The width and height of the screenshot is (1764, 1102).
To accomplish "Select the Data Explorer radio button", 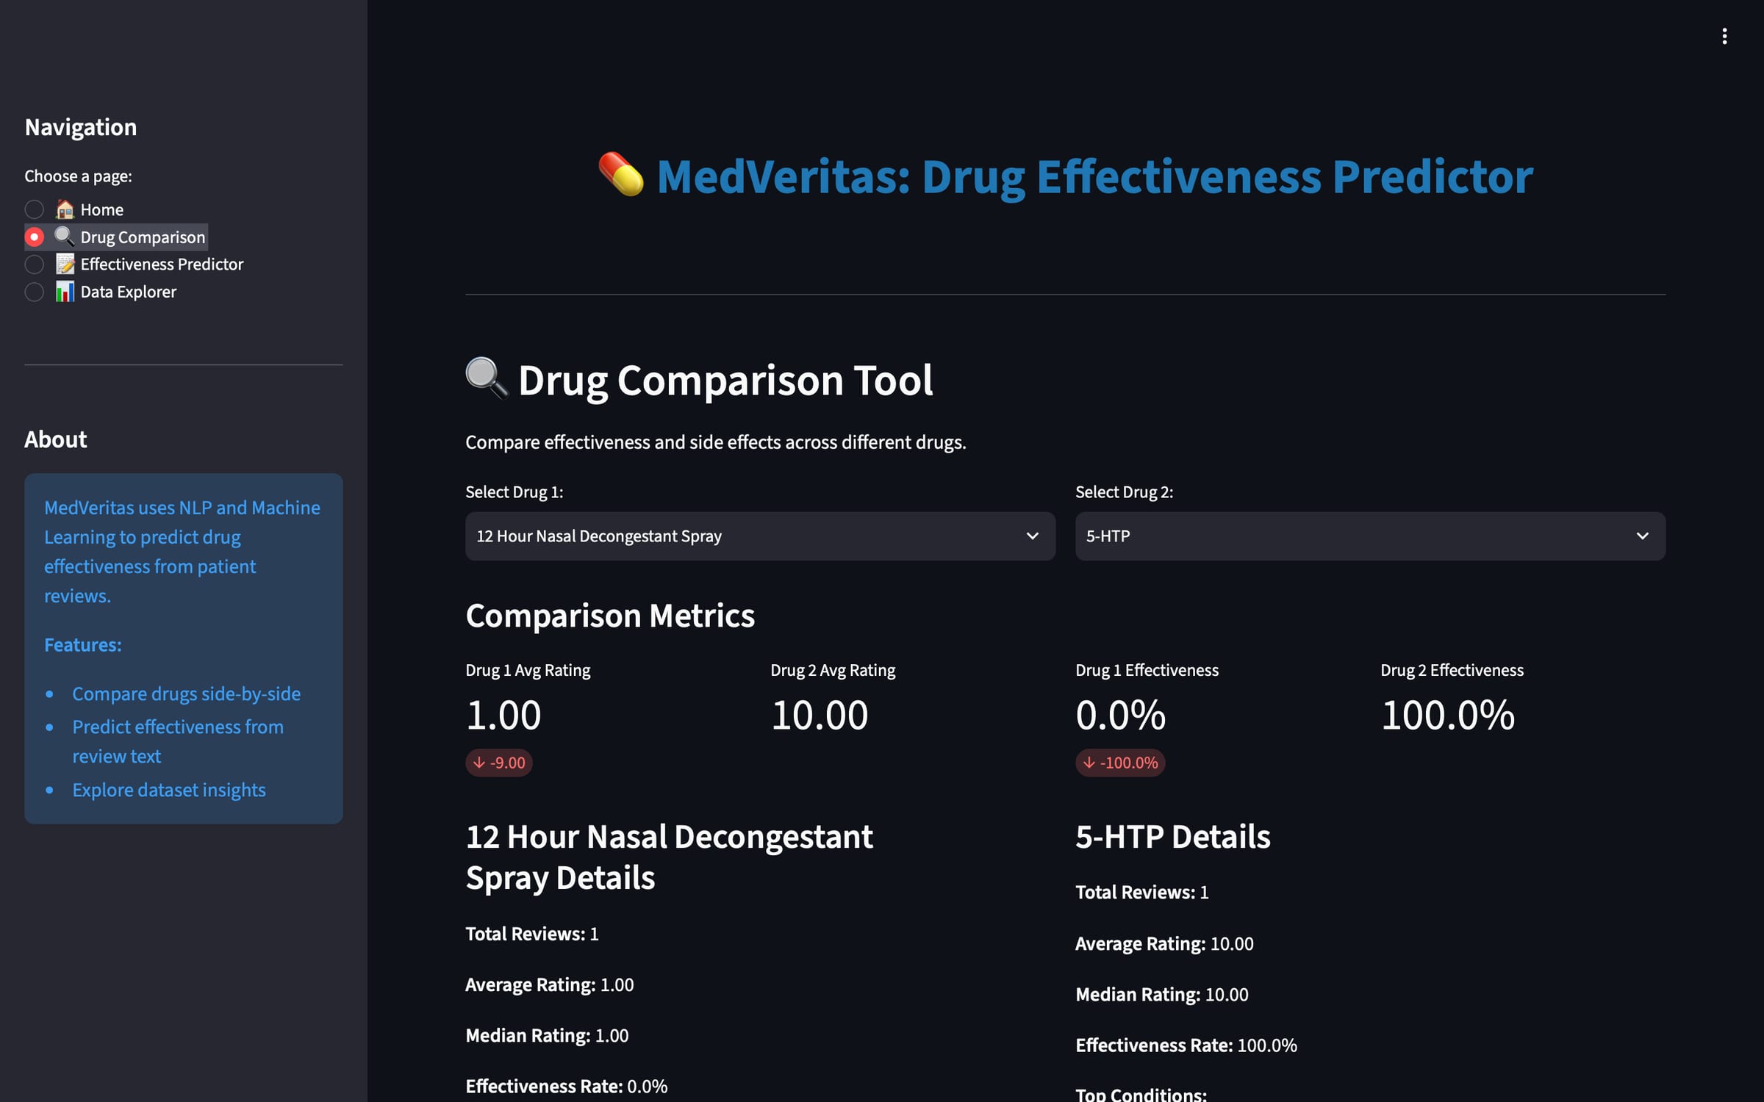I will 35,292.
